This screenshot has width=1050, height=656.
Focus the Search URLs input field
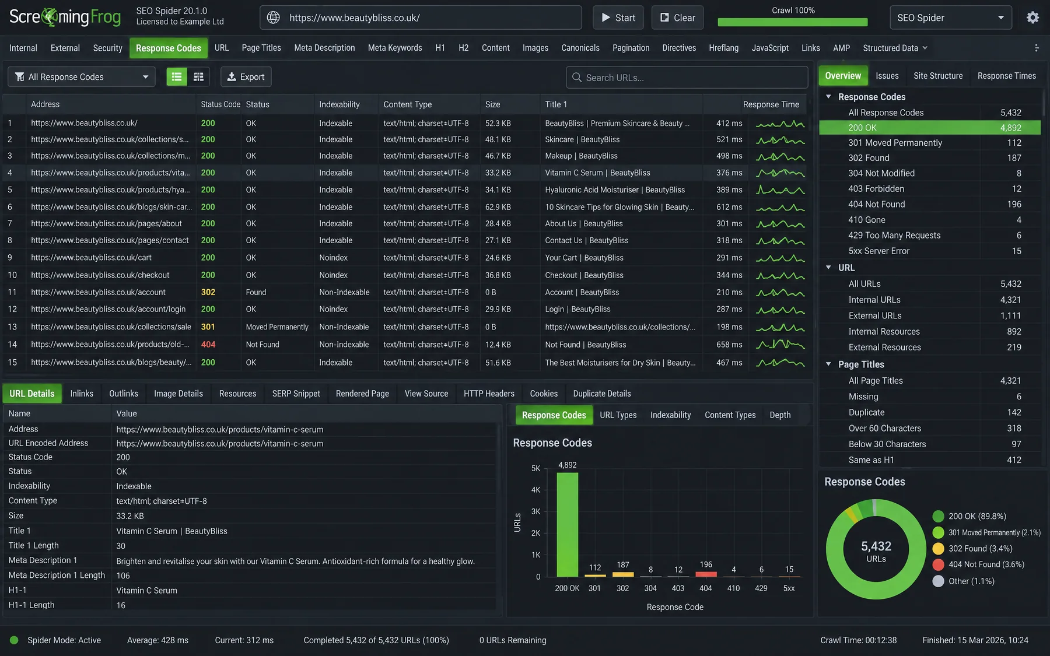687,78
